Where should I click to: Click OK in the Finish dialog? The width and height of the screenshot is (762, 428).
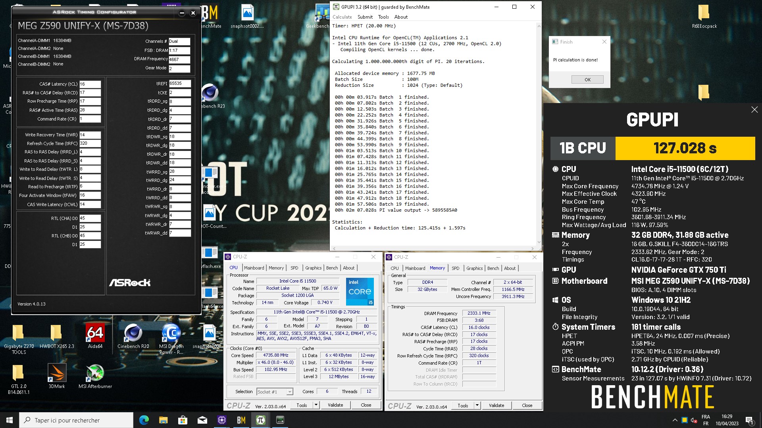(587, 80)
